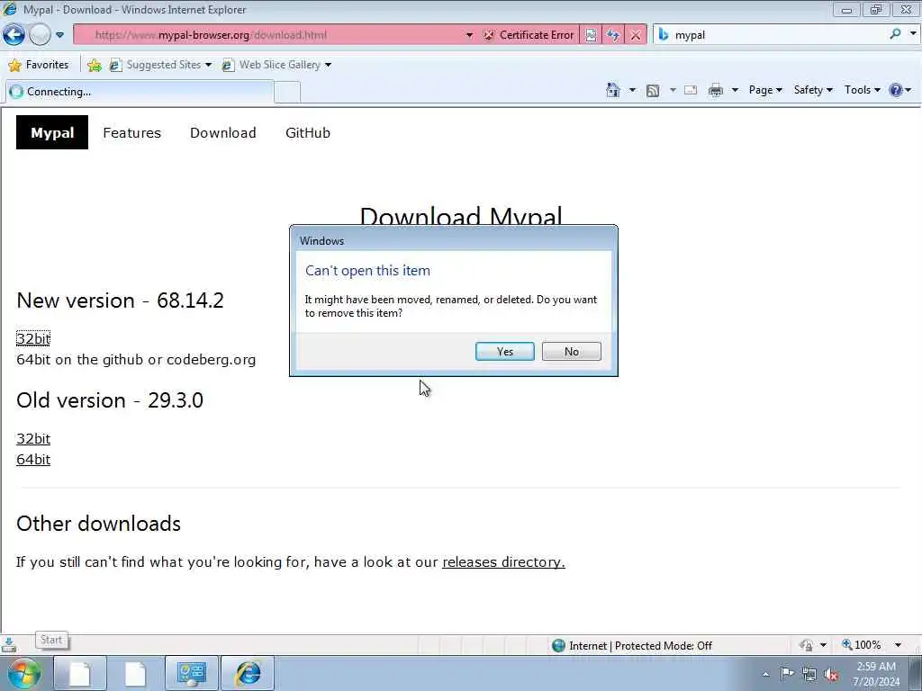Click the muted volume tray icon
922x691 pixels.
point(831,674)
